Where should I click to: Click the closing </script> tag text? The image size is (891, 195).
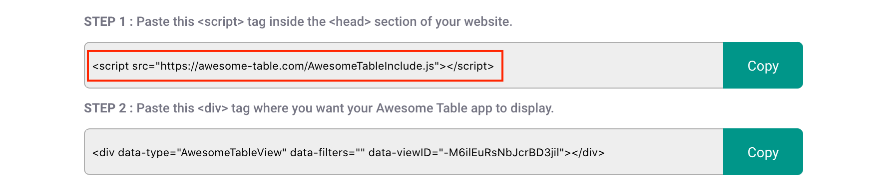pyautogui.click(x=470, y=66)
